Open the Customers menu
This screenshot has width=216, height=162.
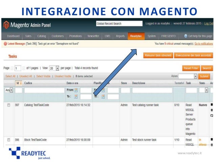point(58,36)
